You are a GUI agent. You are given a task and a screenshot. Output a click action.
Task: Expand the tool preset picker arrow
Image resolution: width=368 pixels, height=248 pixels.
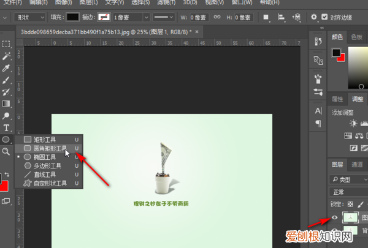pos(5,18)
